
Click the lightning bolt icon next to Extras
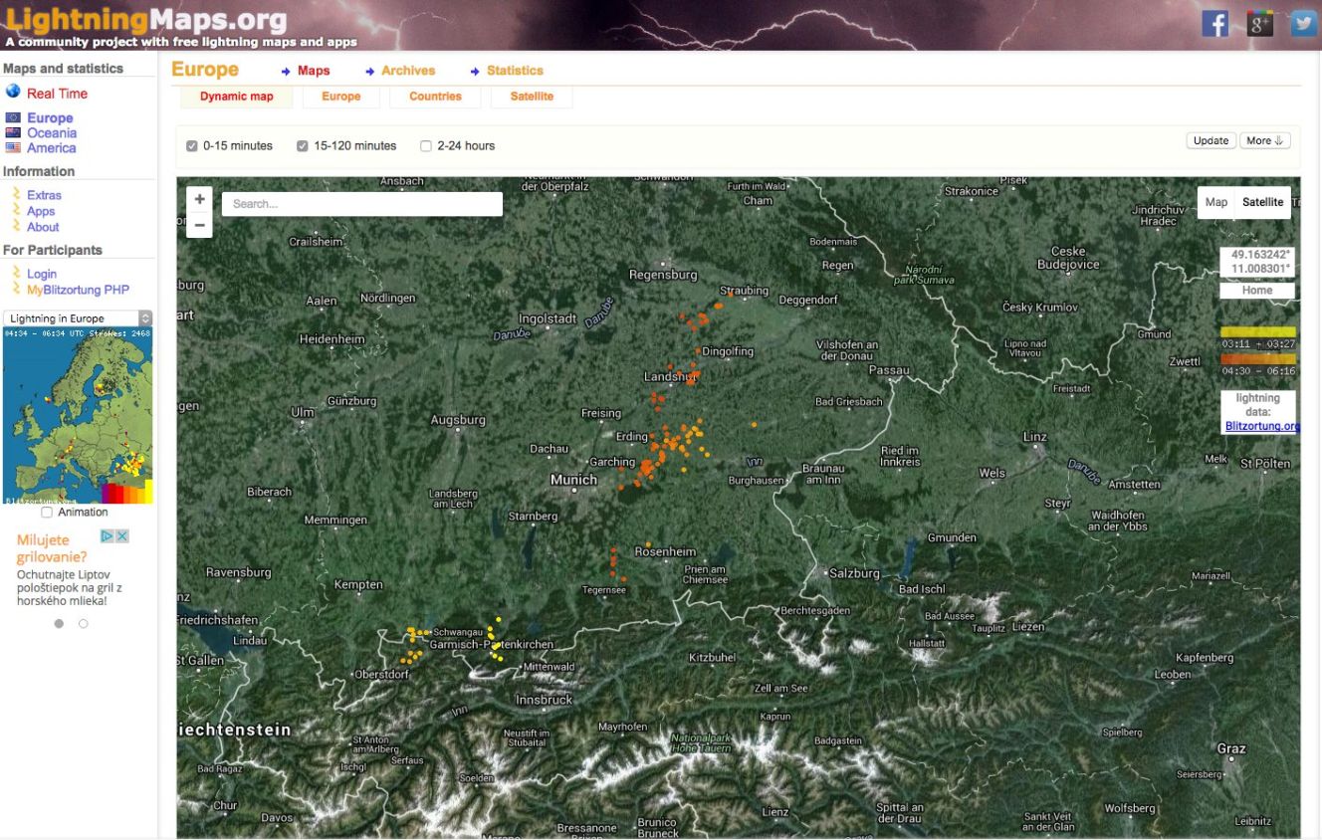click(x=16, y=194)
